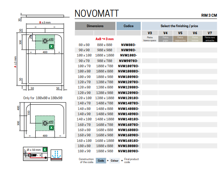Click the side profile tray drawing at top

click(x=45, y=16)
